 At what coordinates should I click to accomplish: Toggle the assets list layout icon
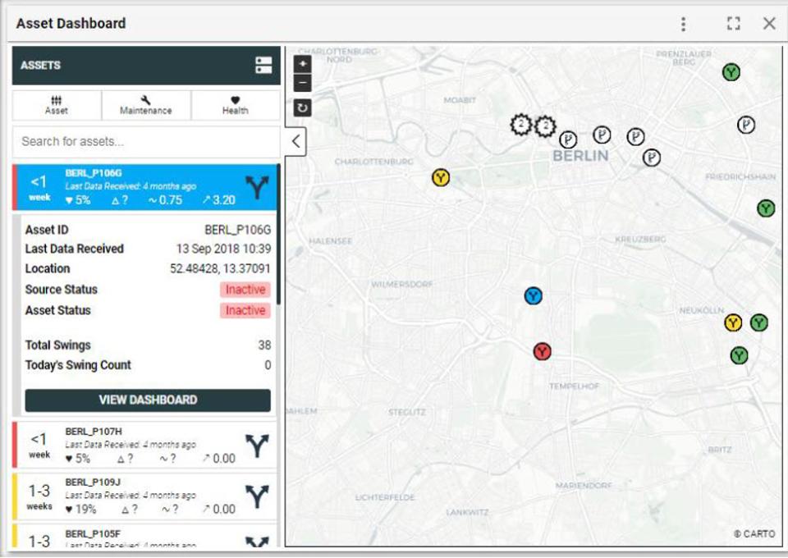pyautogui.click(x=263, y=66)
